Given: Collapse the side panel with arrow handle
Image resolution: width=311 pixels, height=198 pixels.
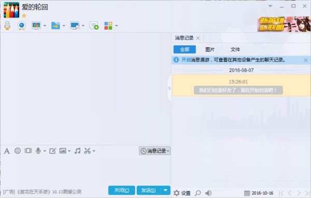Looking at the screenshot, I should pos(169,88).
